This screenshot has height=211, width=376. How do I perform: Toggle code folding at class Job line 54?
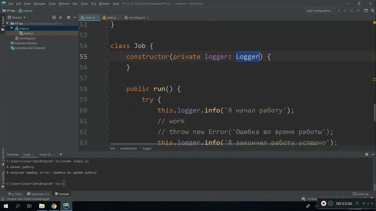108,46
